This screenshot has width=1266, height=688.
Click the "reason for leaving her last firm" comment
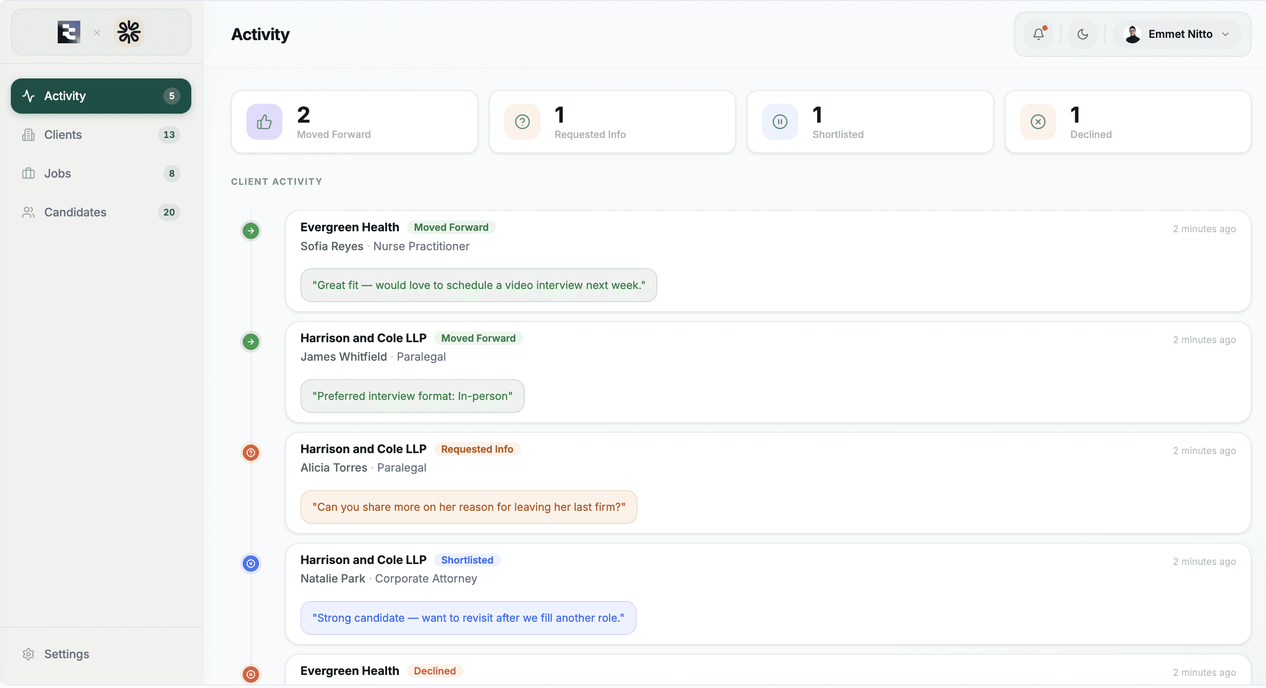(x=469, y=507)
